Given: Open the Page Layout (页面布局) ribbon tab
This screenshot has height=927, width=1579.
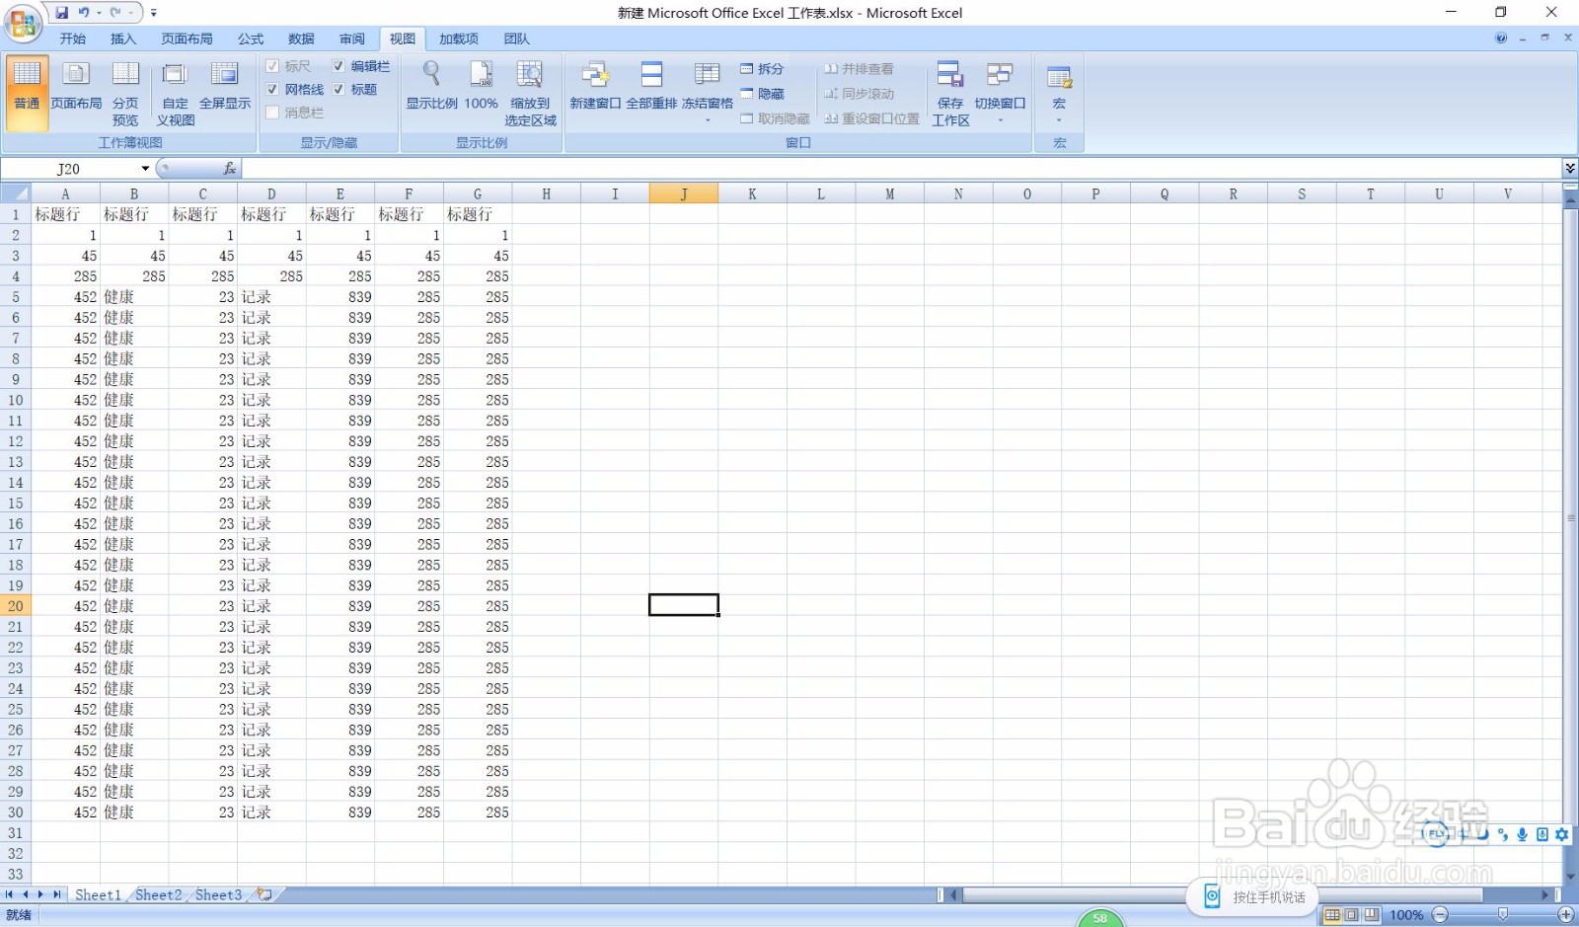Looking at the screenshot, I should click(187, 39).
